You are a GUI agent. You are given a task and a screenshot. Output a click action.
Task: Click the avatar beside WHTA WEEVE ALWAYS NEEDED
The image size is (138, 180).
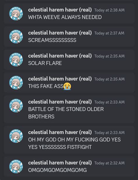[x=16, y=14]
